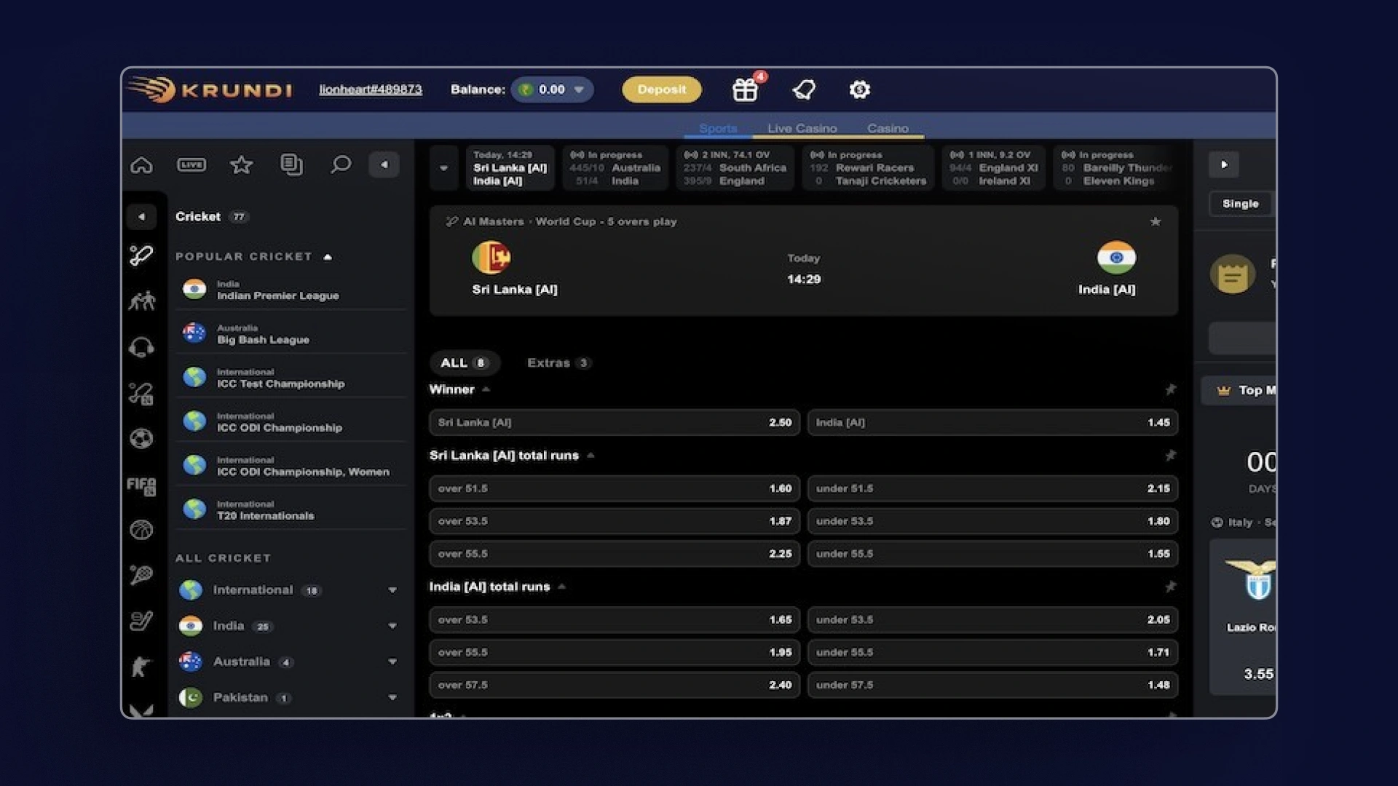
Task: Expand India cricket category
Action: click(x=392, y=626)
